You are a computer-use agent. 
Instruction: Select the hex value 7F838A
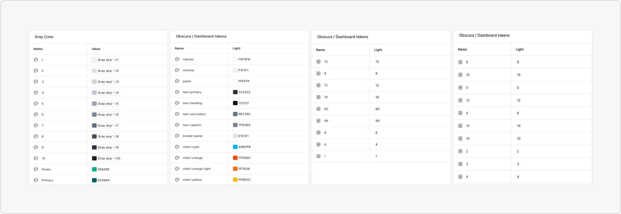tap(244, 125)
